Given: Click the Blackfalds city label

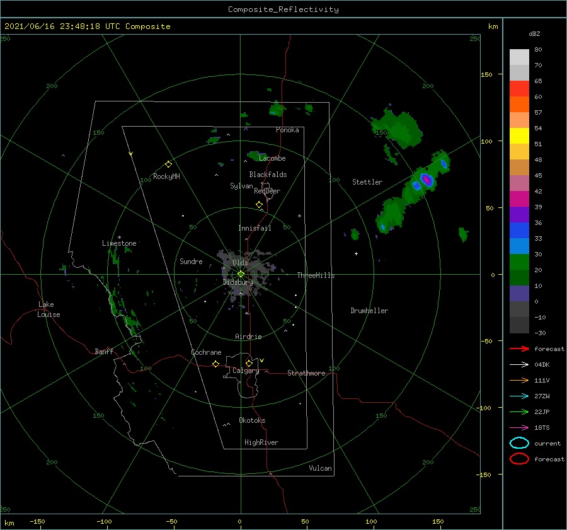Looking at the screenshot, I should (x=268, y=175).
